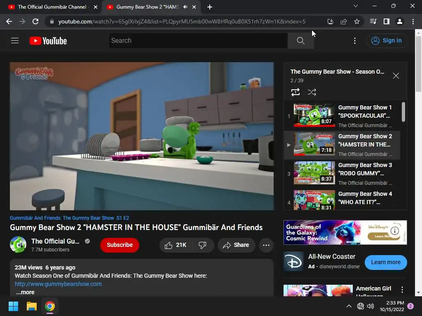Play Gummy Bear Show 1 SPOOKTACULAR from playlist
The image size is (422, 316).
[342, 116]
